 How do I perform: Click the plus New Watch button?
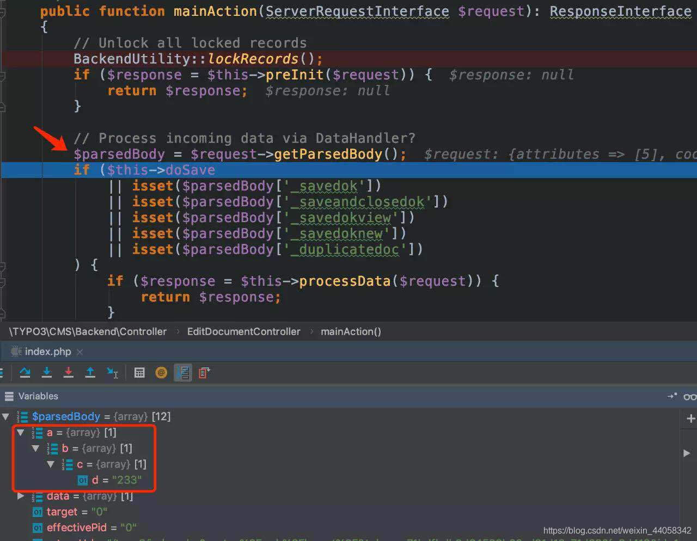click(690, 419)
